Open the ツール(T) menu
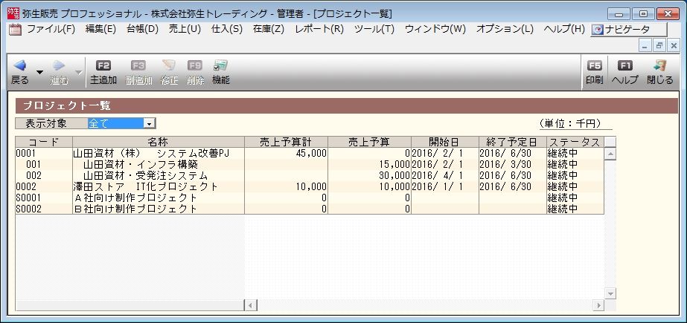Viewport: 687px width, 323px height. coord(374,29)
